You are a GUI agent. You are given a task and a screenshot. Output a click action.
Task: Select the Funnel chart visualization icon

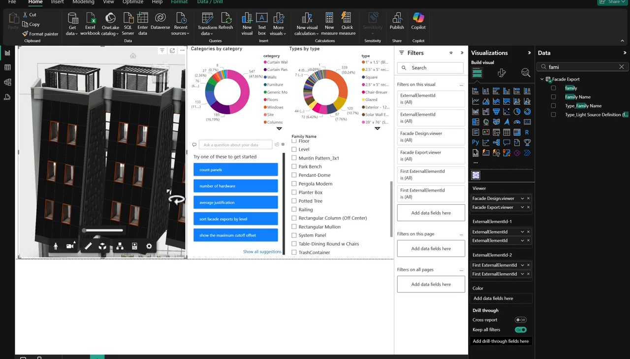[496, 111]
